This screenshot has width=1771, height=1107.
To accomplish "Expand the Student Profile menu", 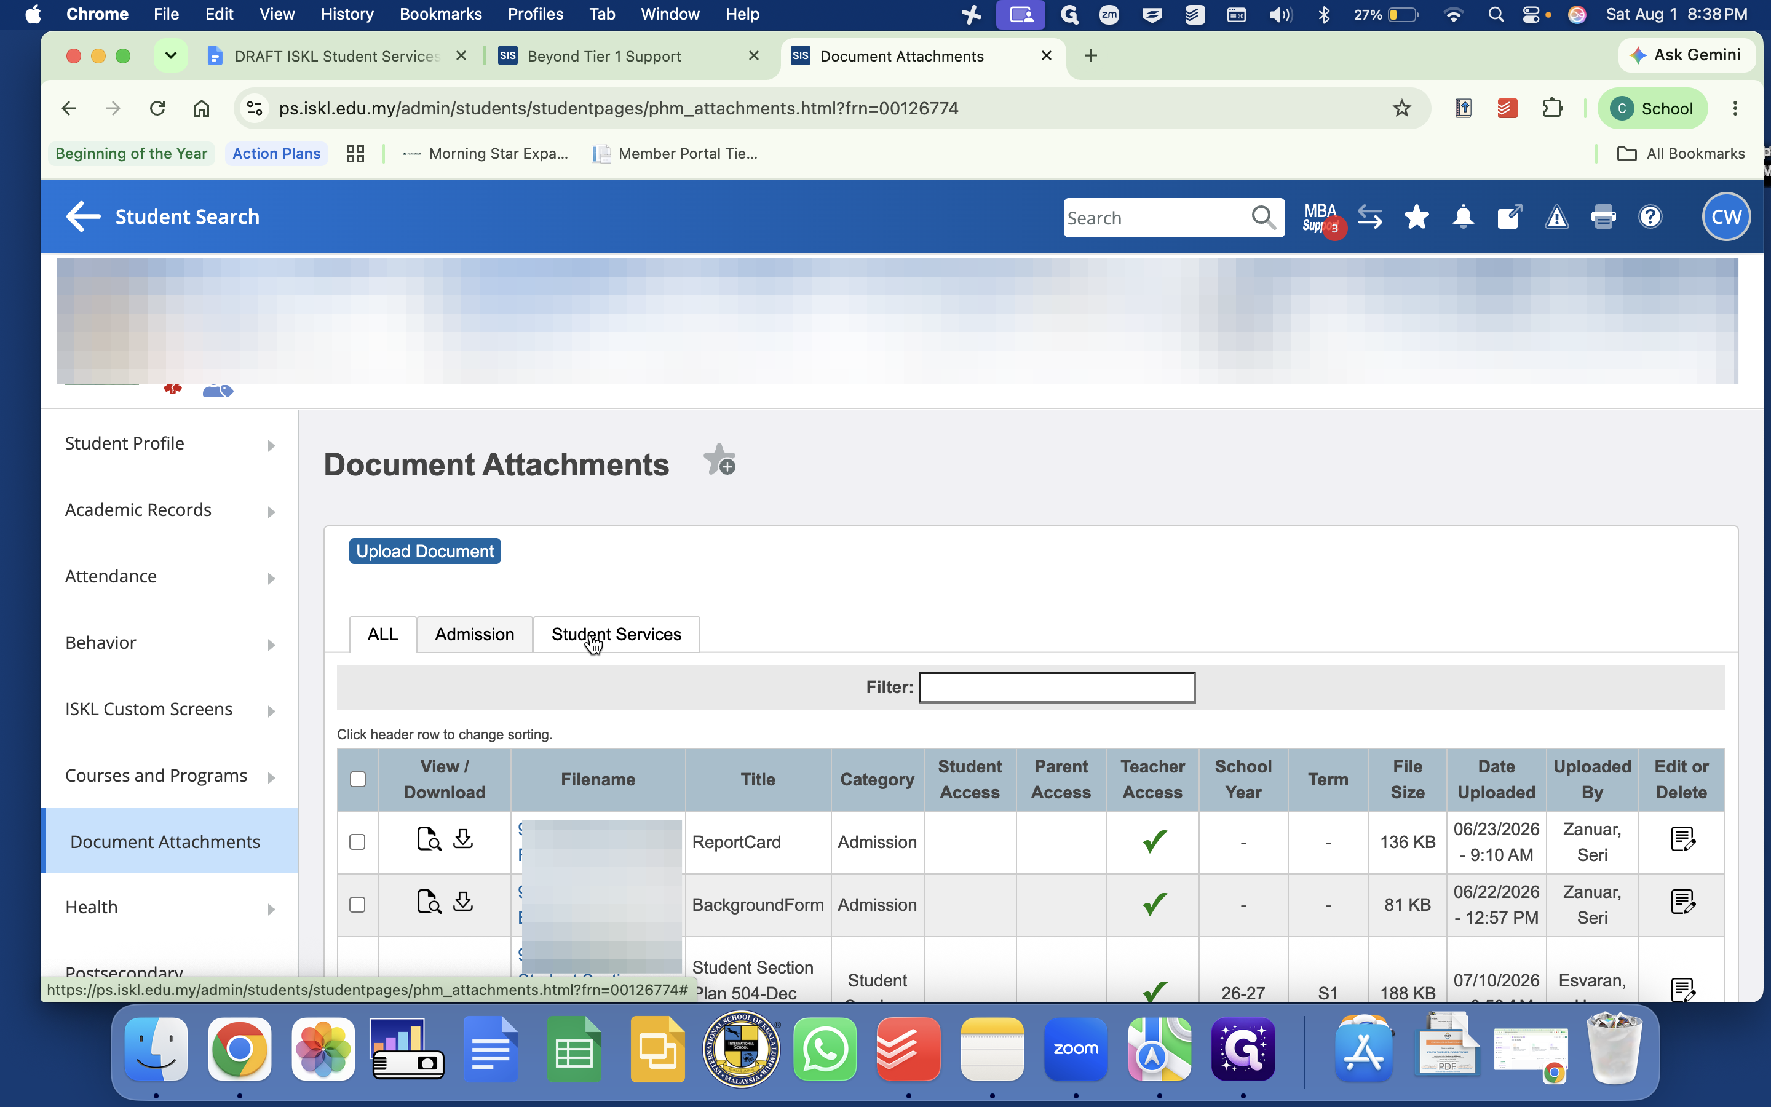I will tap(170, 443).
